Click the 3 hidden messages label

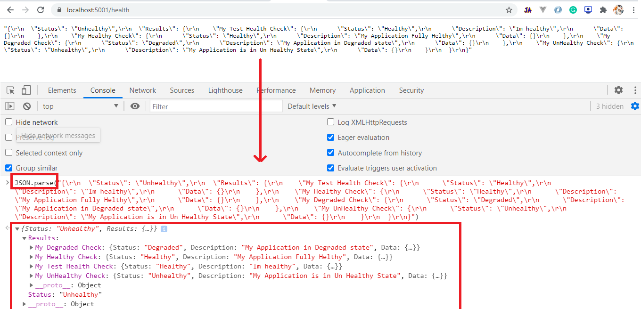click(609, 106)
